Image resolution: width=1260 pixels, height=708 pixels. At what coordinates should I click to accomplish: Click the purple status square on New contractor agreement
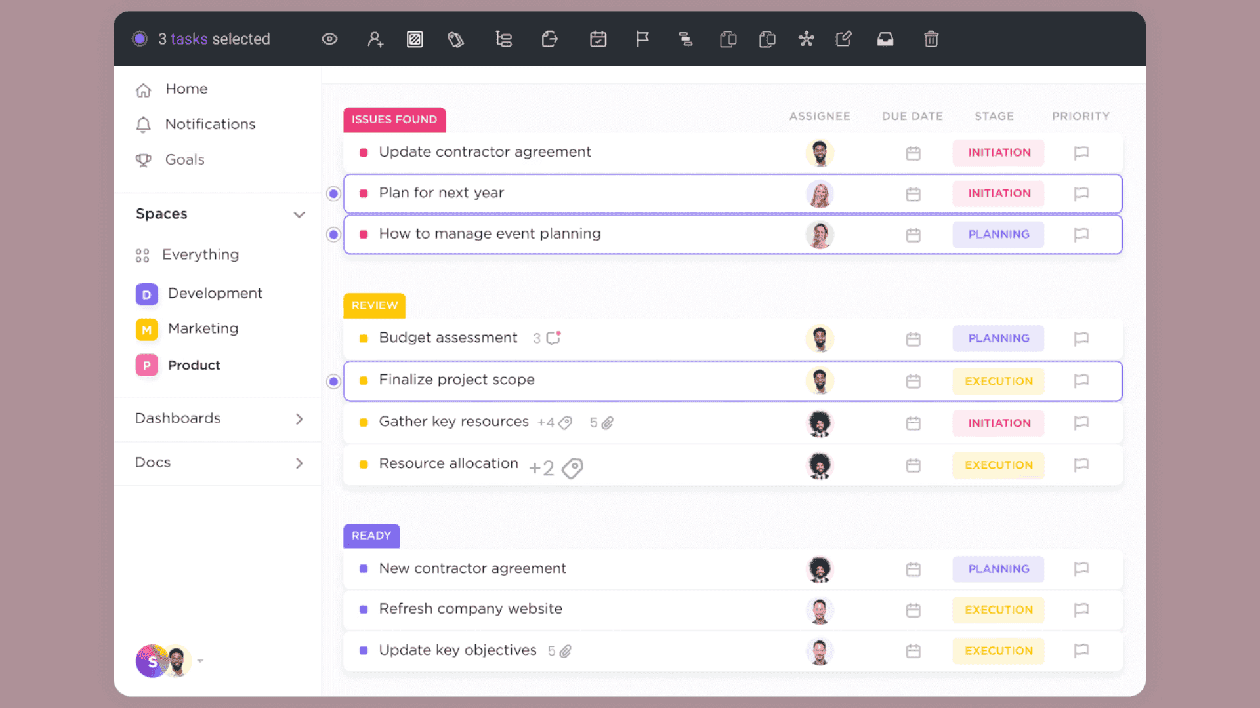(364, 569)
